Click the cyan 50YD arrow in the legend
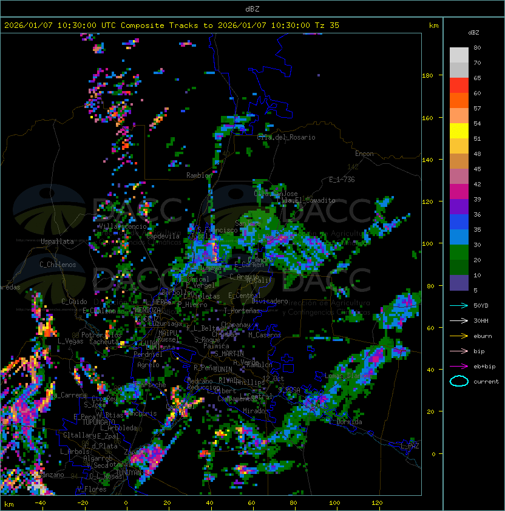505x511 pixels. [x=459, y=305]
